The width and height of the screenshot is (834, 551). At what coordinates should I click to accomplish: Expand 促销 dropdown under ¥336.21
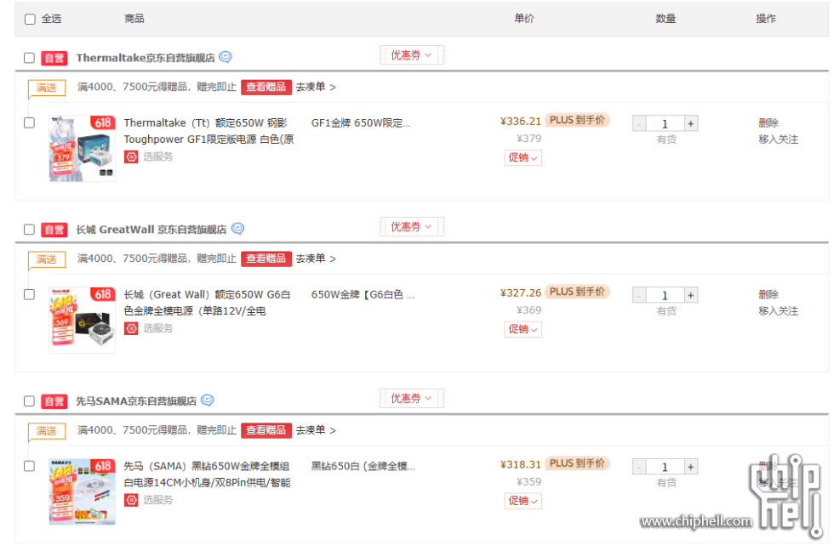[523, 158]
